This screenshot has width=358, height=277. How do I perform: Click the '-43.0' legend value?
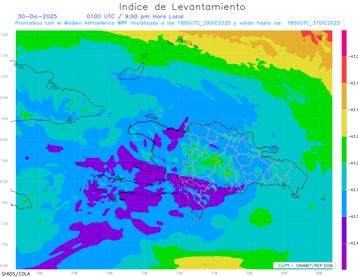click(353, 56)
